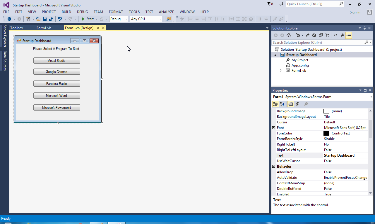This screenshot has width=375, height=224.
Task: Select the Microsoft Powerpoint button on the form
Action: [x=57, y=108]
